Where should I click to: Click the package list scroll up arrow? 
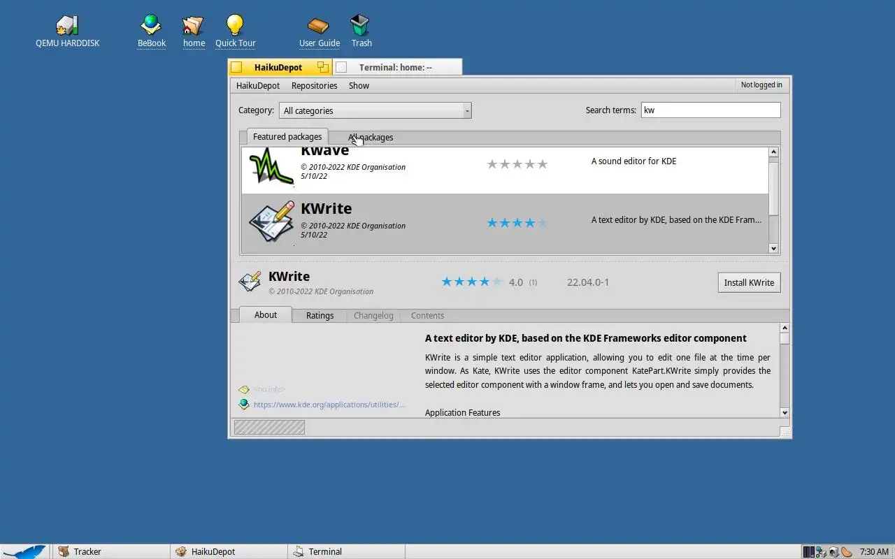(773, 152)
